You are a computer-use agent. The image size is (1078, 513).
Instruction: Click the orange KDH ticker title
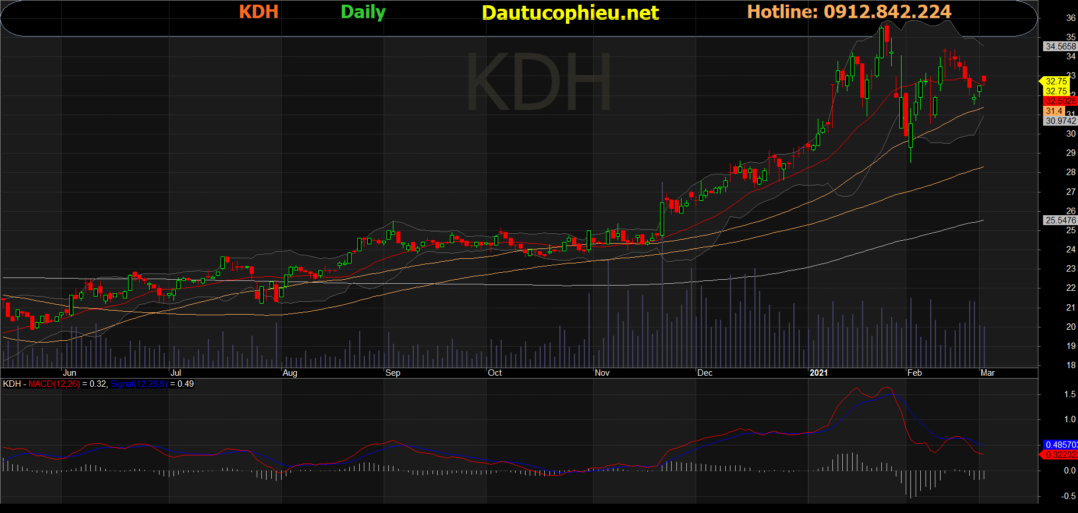(258, 12)
